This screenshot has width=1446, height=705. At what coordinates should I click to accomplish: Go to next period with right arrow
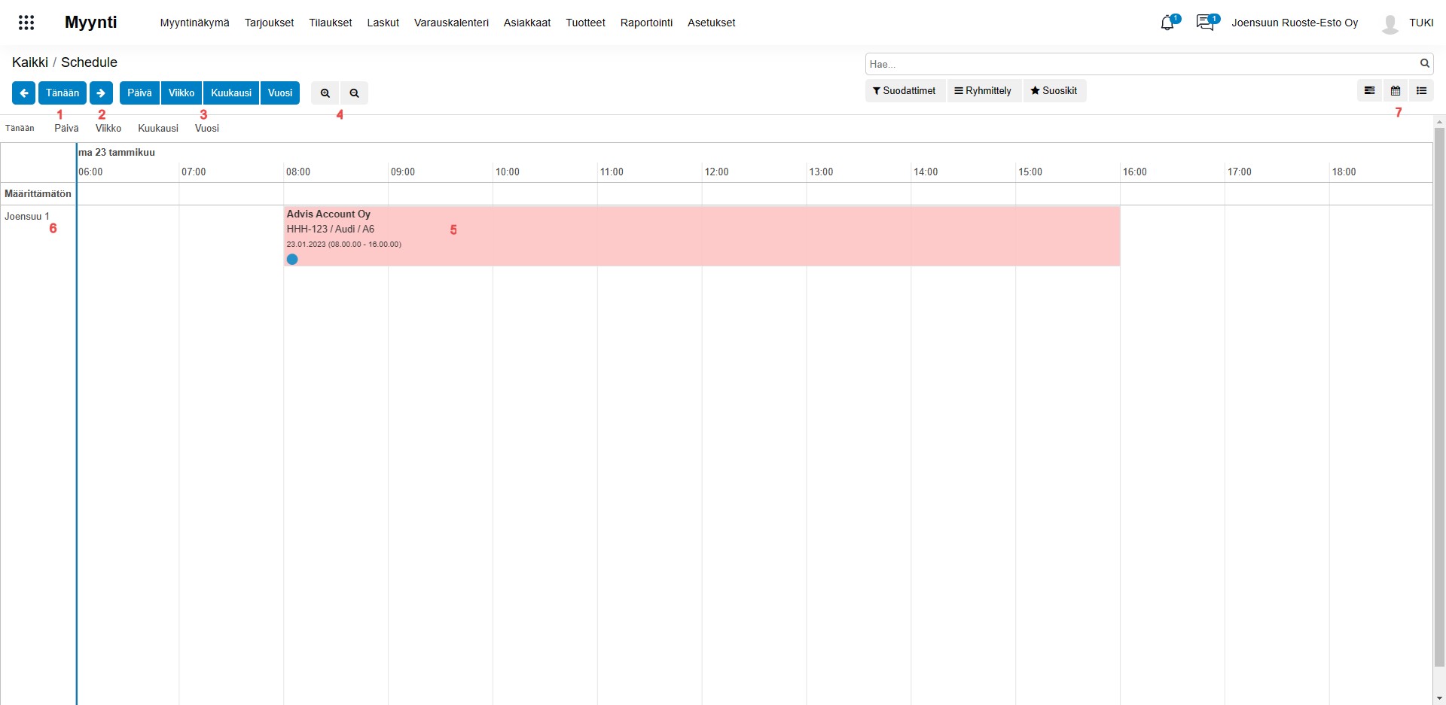click(x=101, y=93)
